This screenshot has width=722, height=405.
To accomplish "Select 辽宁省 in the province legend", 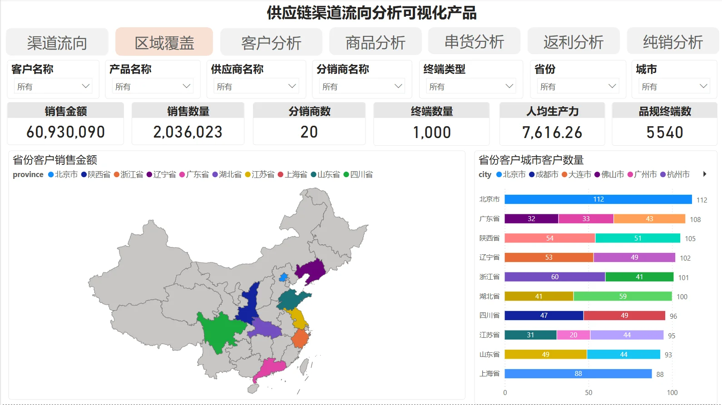I will click(161, 174).
